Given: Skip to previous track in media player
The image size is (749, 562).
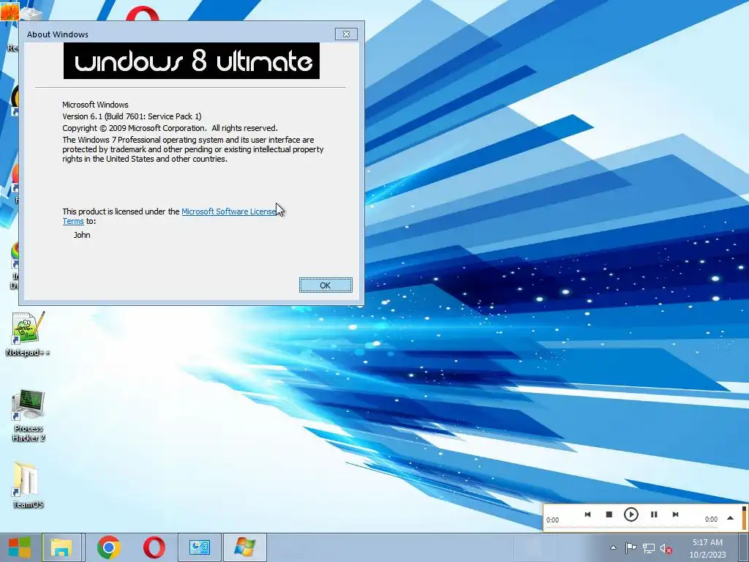Looking at the screenshot, I should [x=587, y=514].
